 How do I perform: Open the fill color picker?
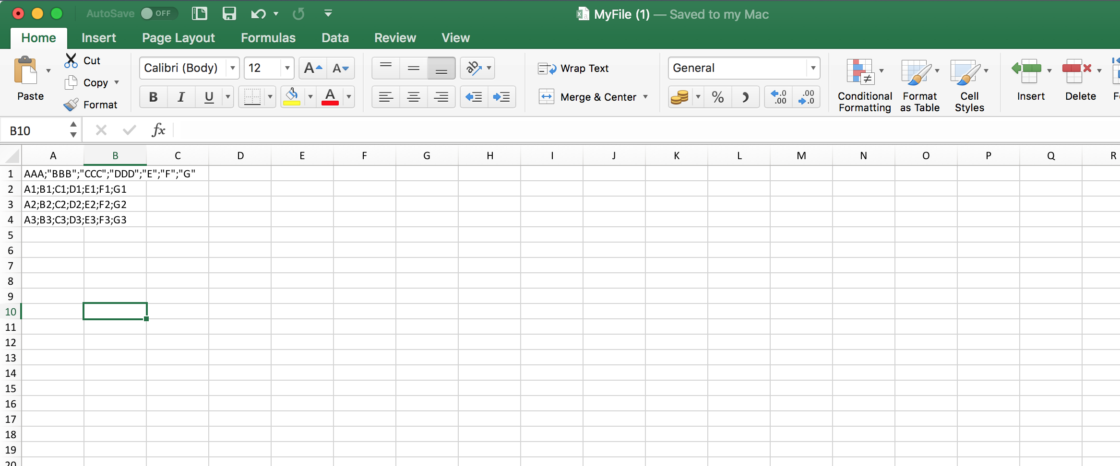coord(310,96)
